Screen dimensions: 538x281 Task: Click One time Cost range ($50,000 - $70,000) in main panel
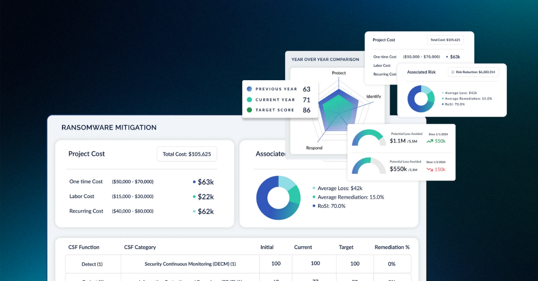pos(133,182)
